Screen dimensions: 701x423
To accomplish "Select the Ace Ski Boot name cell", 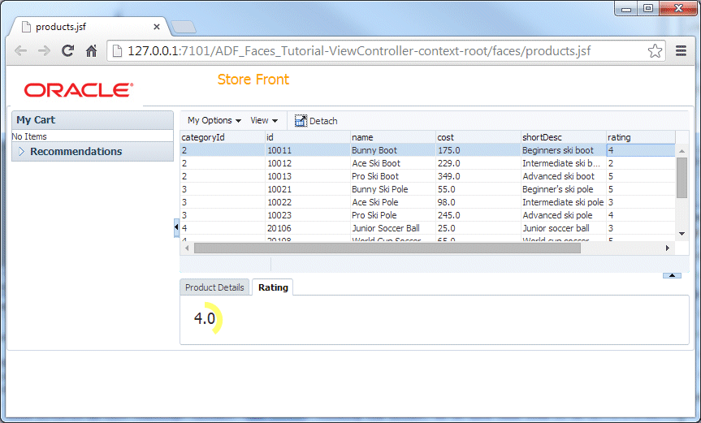I will (392, 163).
